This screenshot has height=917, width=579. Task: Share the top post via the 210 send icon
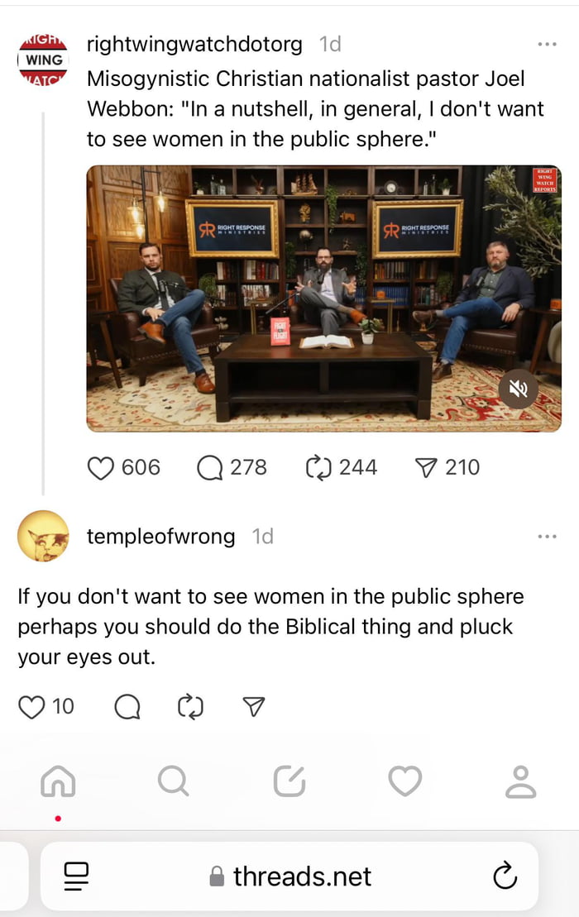[x=426, y=467]
